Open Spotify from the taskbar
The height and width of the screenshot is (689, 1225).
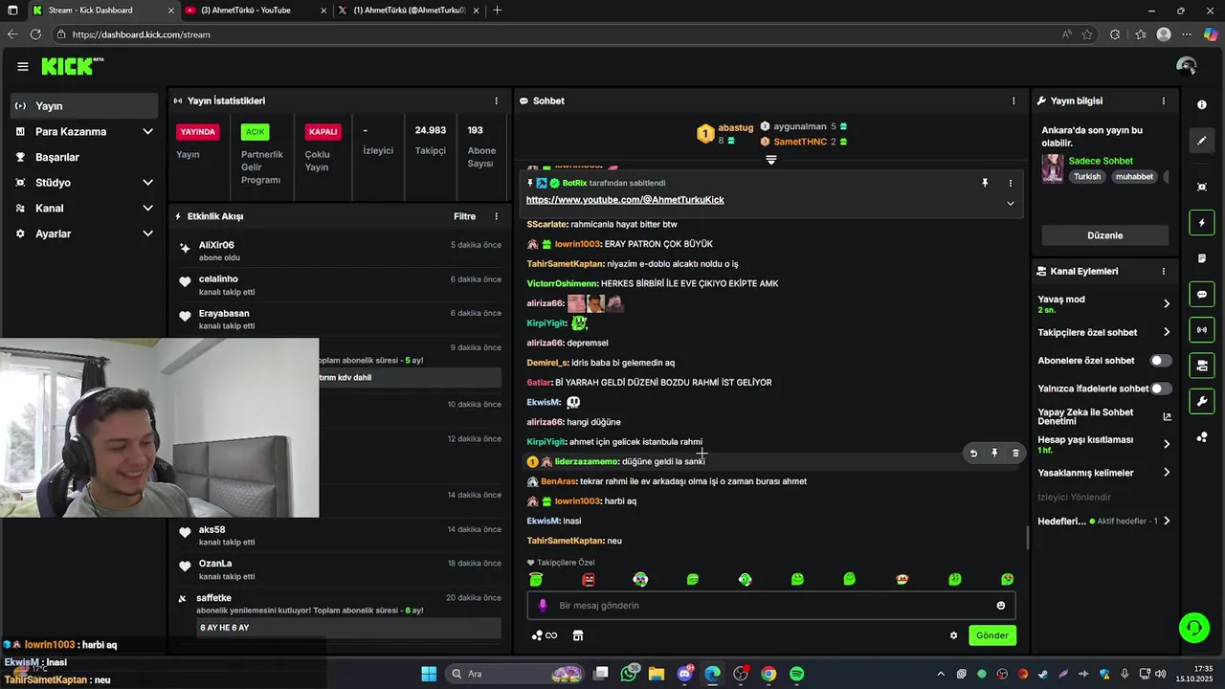pos(797,674)
